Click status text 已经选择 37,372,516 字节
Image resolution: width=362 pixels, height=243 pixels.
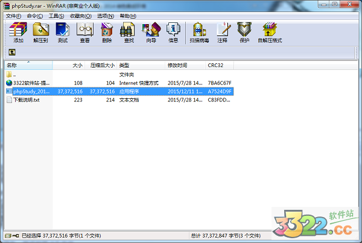tap(62, 236)
